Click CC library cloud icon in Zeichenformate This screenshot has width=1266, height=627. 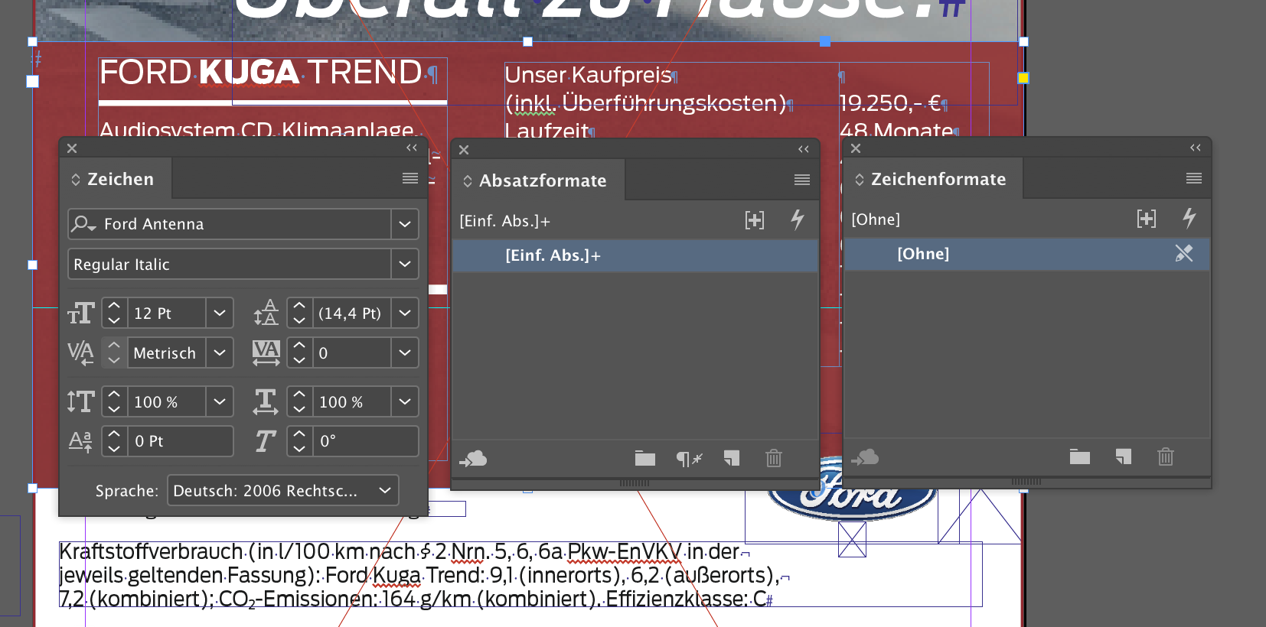(865, 457)
